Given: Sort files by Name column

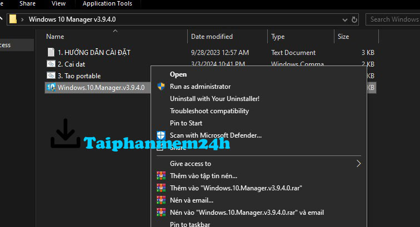Looking at the screenshot, I should point(55,37).
